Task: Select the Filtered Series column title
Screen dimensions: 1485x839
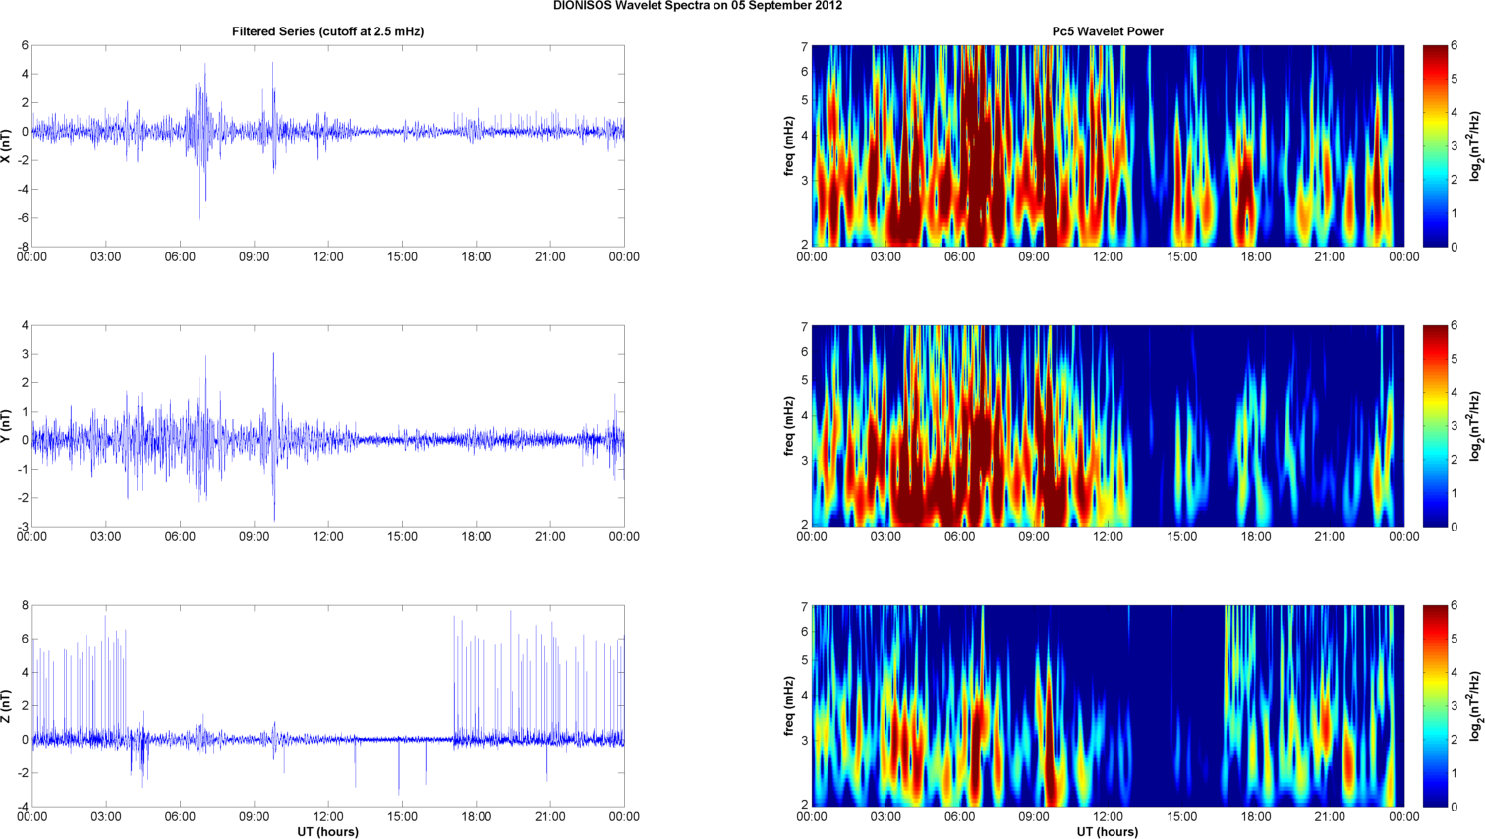Action: (x=327, y=31)
